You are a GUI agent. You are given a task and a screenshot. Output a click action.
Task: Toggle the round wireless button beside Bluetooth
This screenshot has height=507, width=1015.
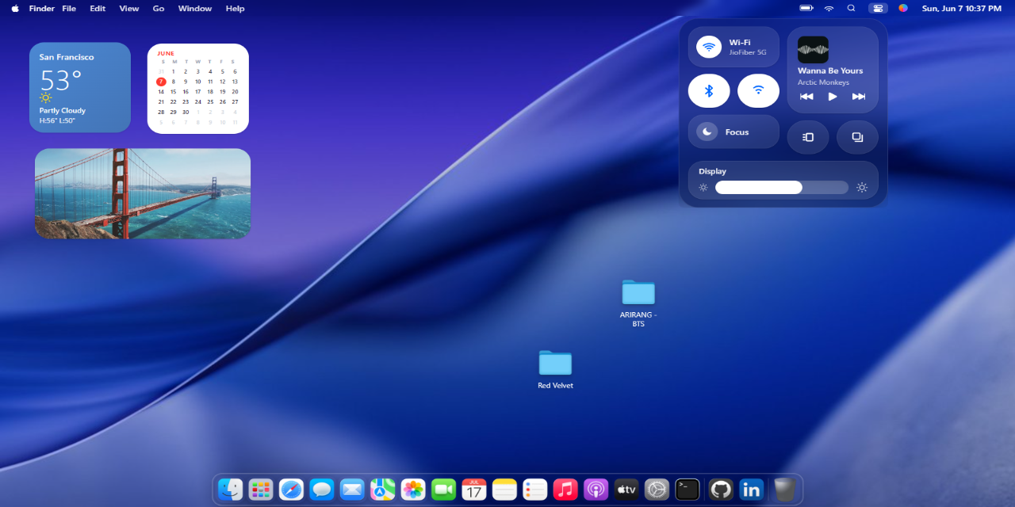pos(758,90)
